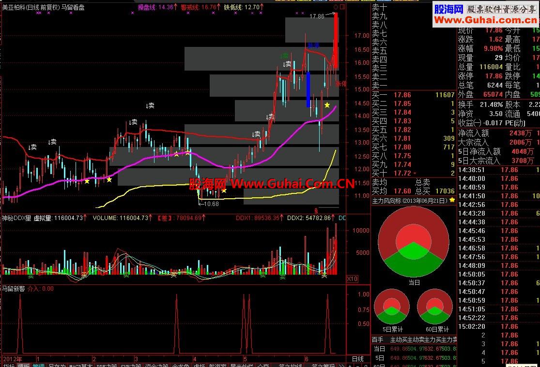Click the 神秘DDX里 indicator name label
The image size is (540, 367).
pos(16,218)
